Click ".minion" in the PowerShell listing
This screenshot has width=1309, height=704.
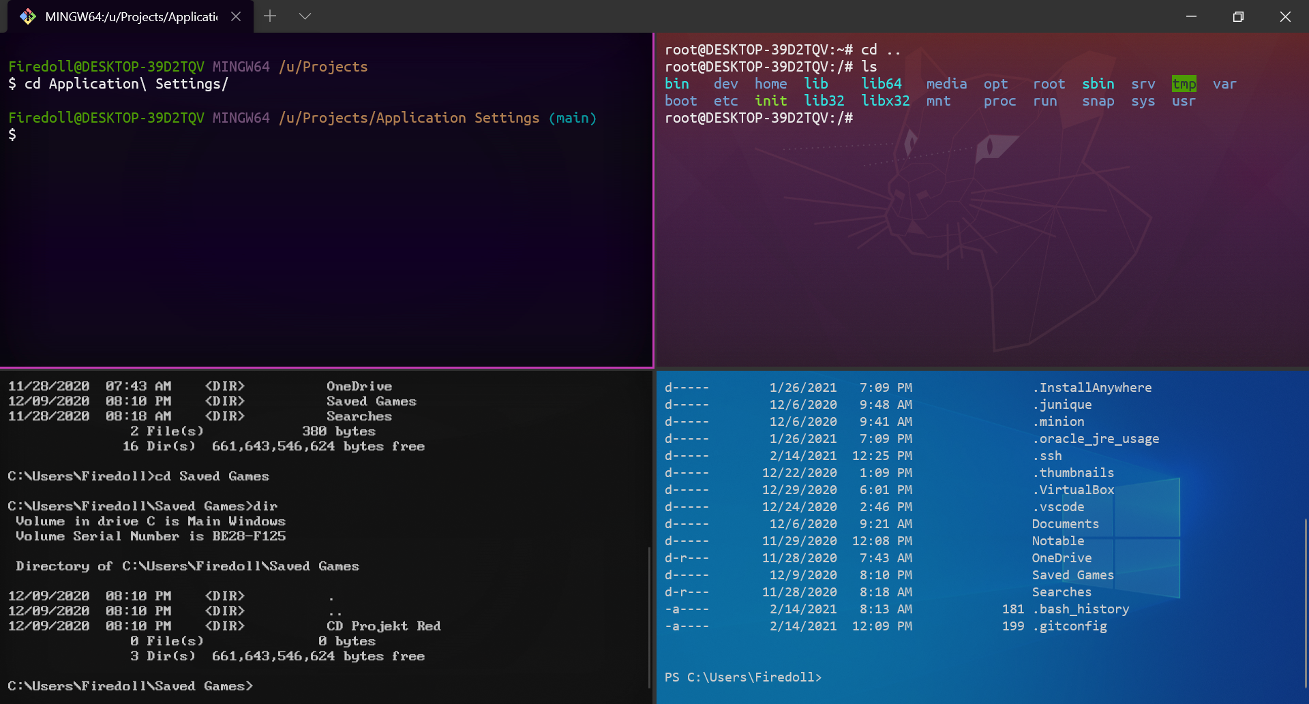[x=1058, y=422]
